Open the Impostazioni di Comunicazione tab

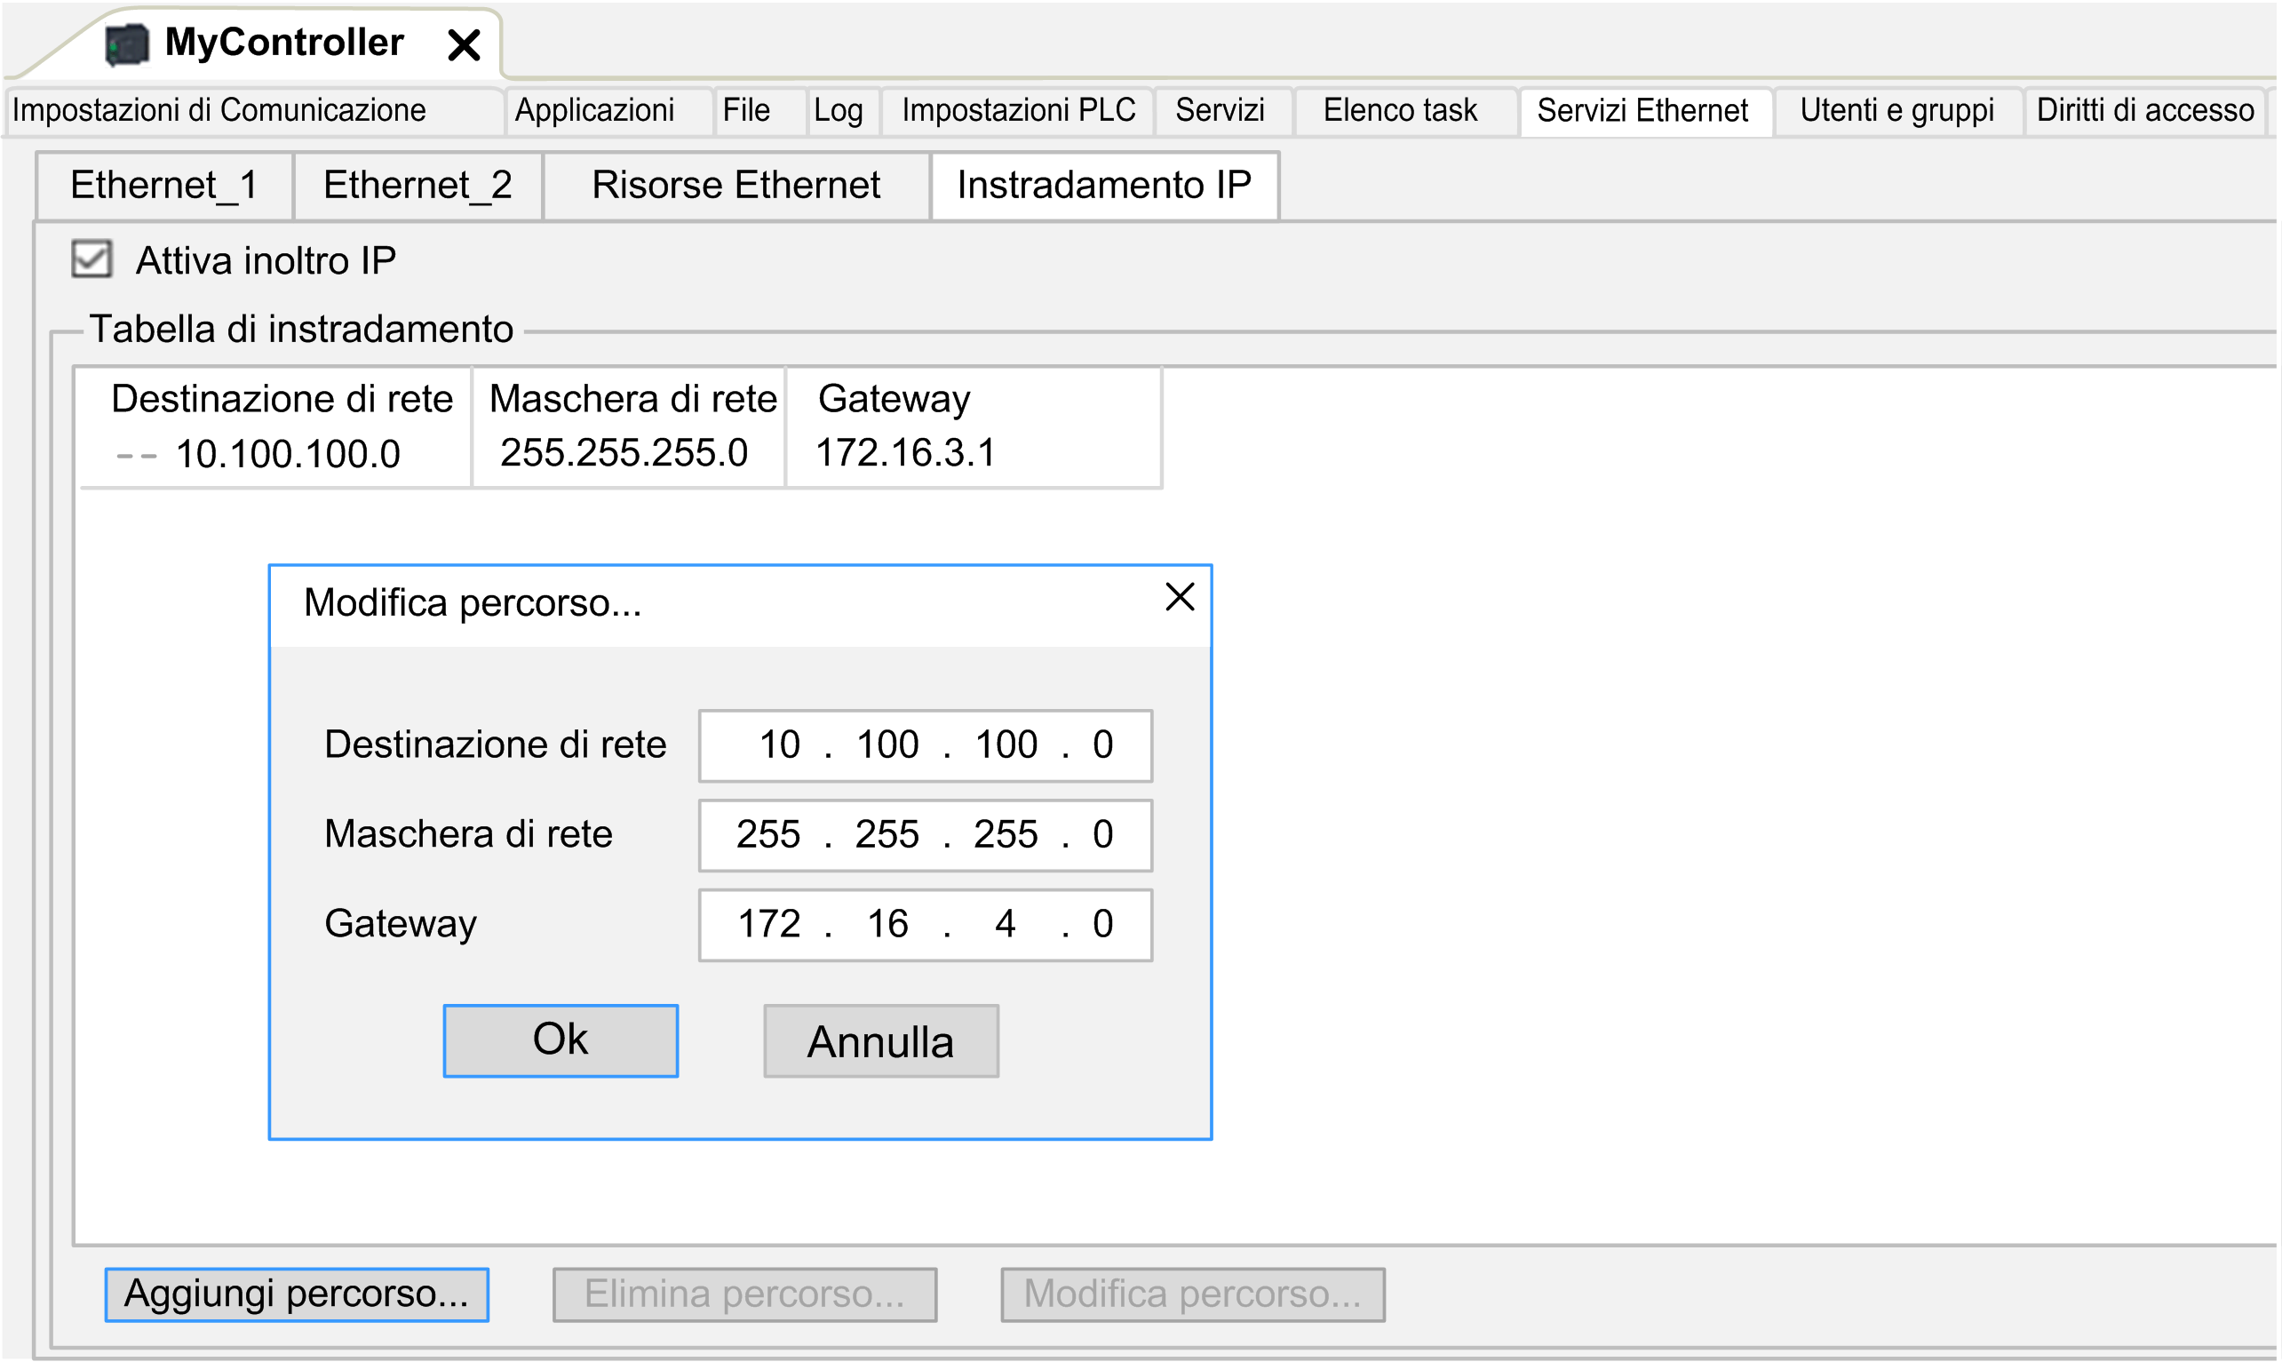[219, 110]
